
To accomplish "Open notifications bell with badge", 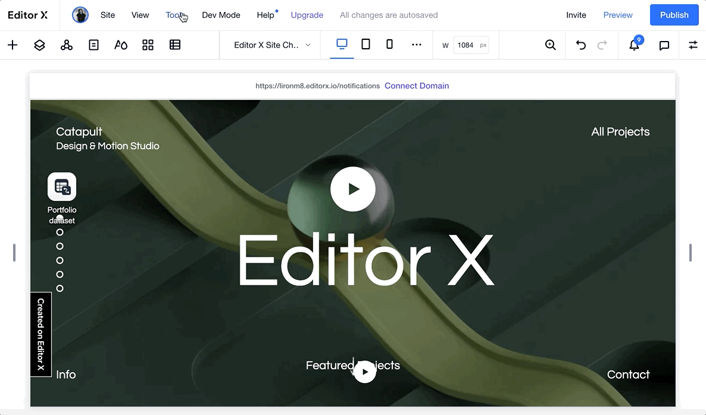I will tap(635, 44).
